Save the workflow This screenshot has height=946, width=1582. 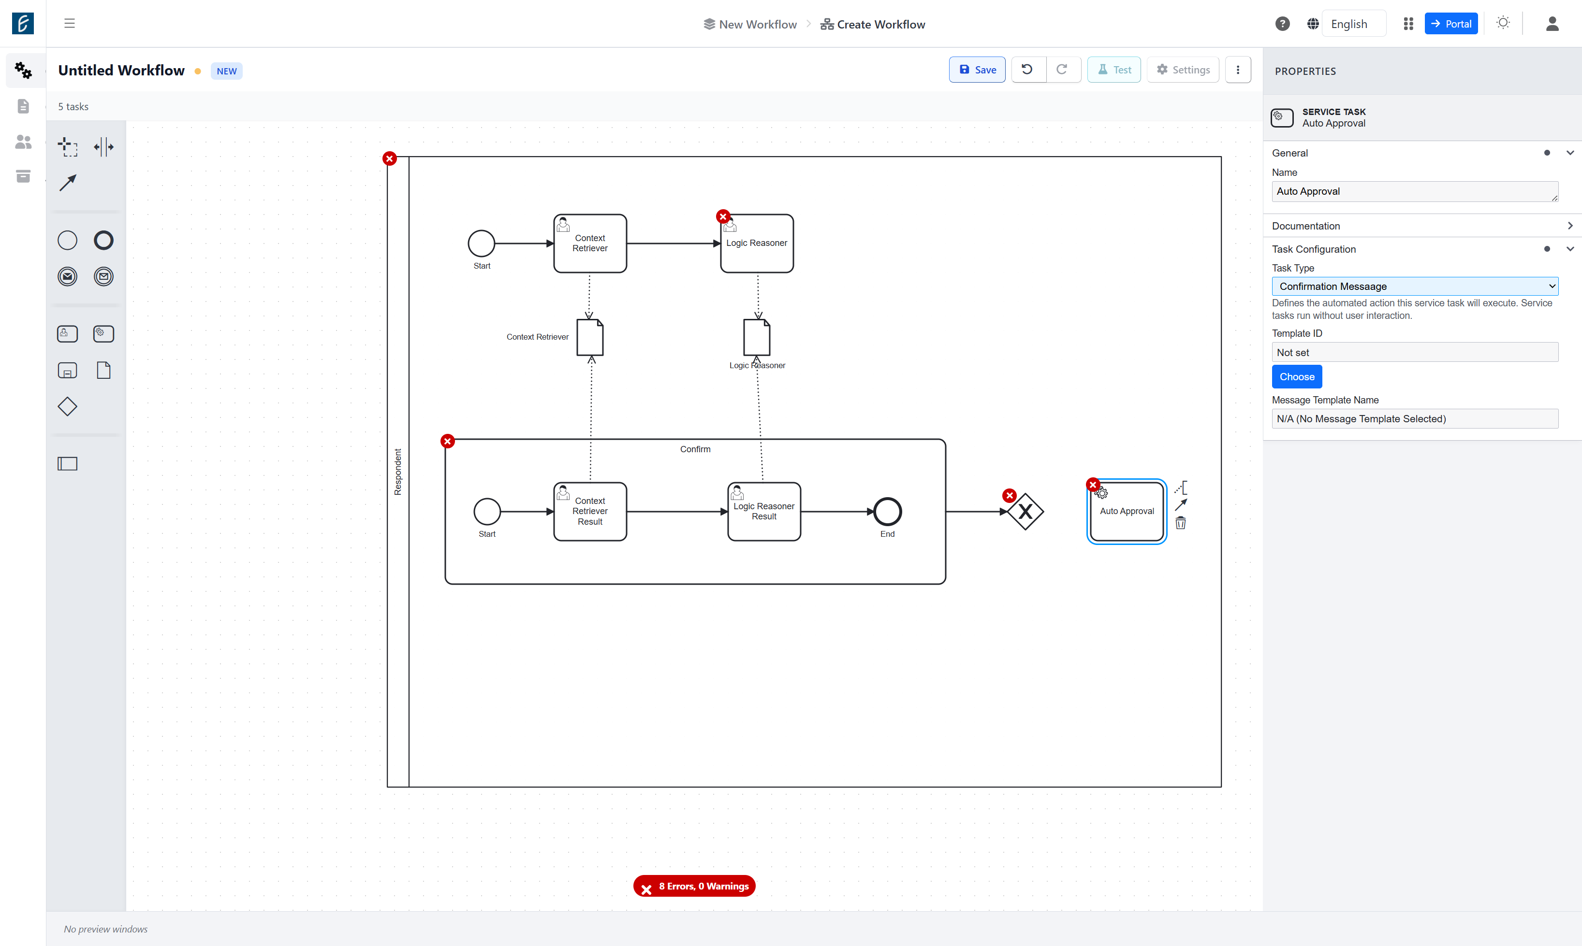(x=977, y=70)
